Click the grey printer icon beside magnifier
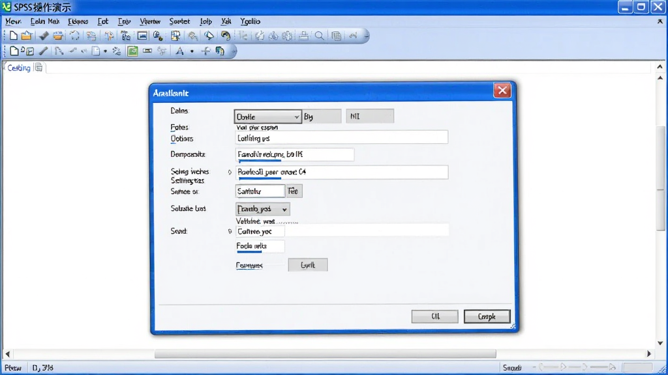 point(304,36)
